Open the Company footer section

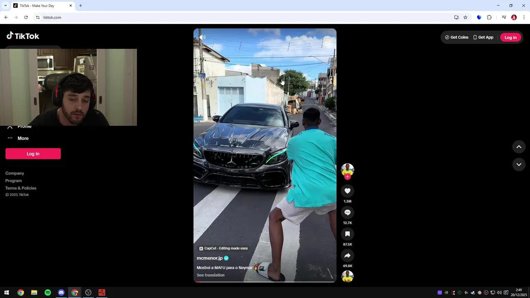pos(14,173)
